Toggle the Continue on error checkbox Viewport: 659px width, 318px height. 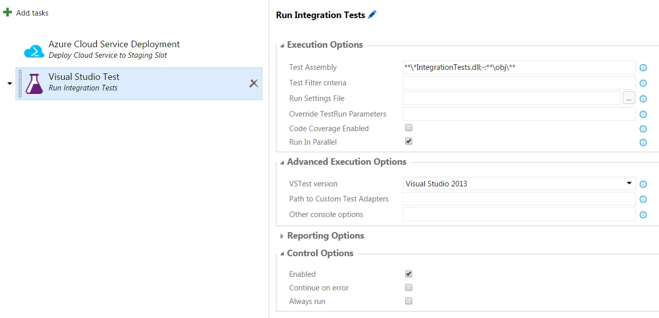click(409, 287)
